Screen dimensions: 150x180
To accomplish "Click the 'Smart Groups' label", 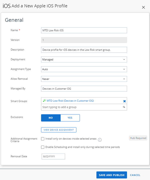I will pos(19,101).
